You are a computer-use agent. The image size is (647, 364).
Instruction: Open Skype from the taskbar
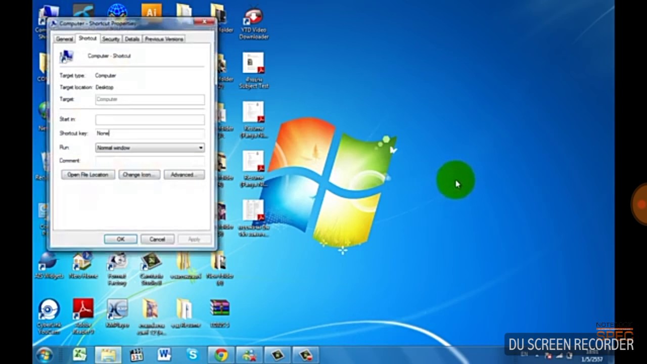click(193, 355)
